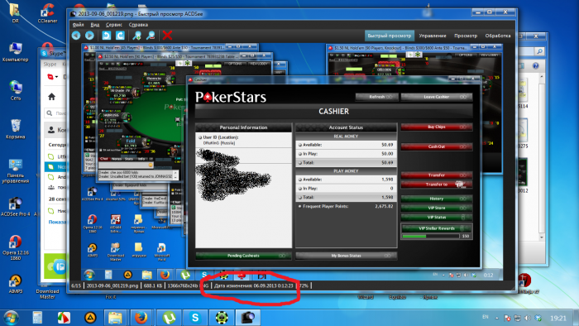Click the Explorer window vertical scrollbar

542,157
